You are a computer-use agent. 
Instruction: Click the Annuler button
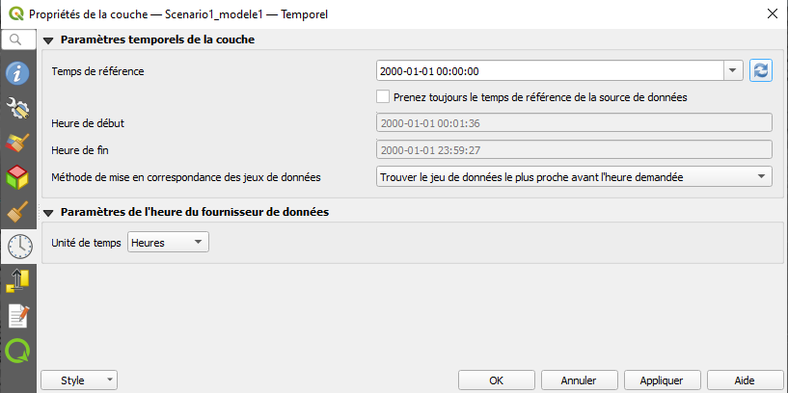[579, 380]
